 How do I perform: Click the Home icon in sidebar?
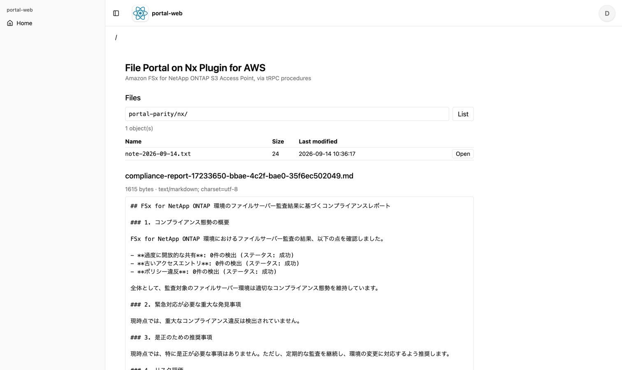(x=10, y=23)
